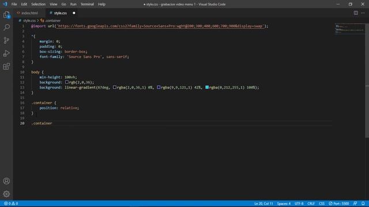This screenshot has width=369, height=207.
Task: Open the File menu
Action: click(x=14, y=4)
